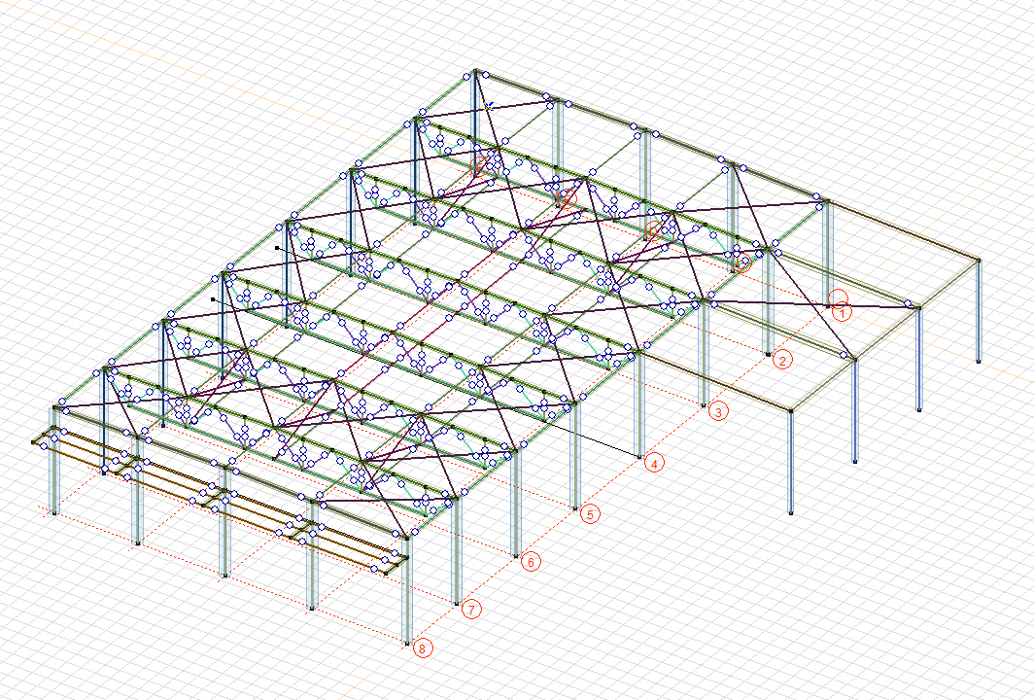Select the column base at grid axis 7
The height and width of the screenshot is (700, 1034).
coord(455,603)
